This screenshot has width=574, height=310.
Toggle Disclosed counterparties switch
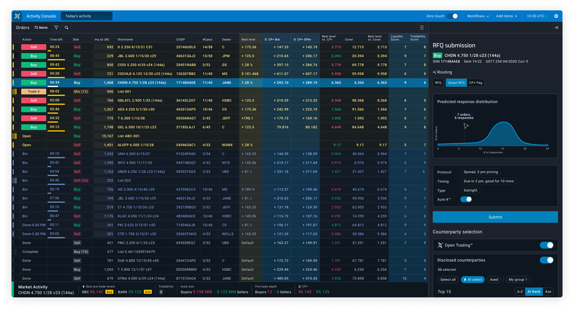[547, 260]
